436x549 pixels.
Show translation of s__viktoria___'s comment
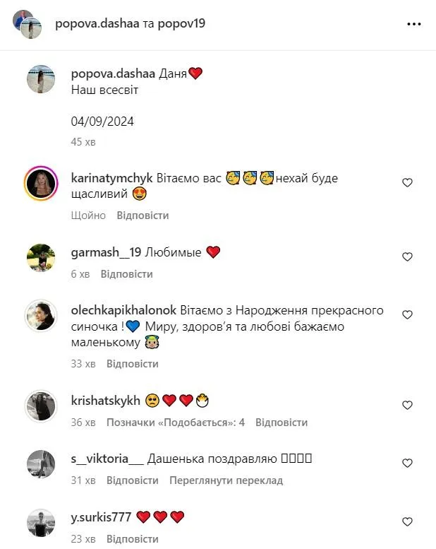tap(226, 480)
